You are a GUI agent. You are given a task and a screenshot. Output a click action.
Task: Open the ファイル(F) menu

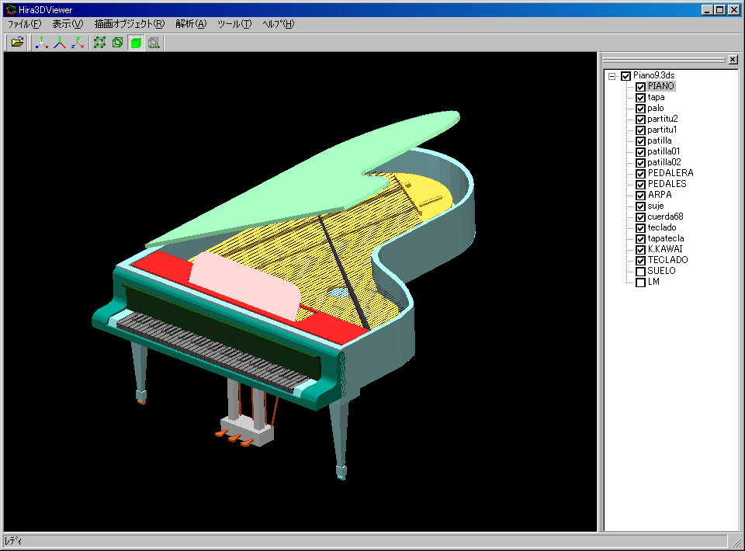[24, 24]
